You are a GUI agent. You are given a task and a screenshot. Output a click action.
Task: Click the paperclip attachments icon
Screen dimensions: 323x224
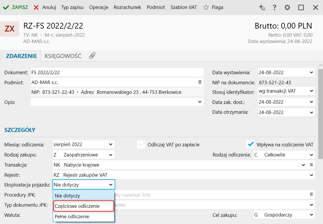[92, 56]
